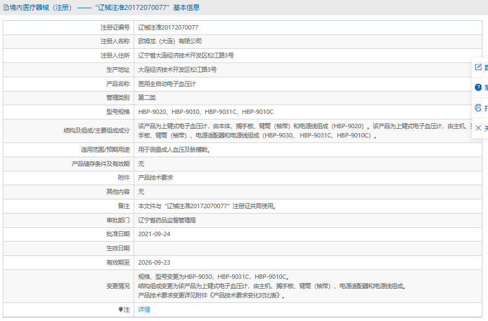
Task: Click the edit icon in right side panel
Action: [478, 67]
